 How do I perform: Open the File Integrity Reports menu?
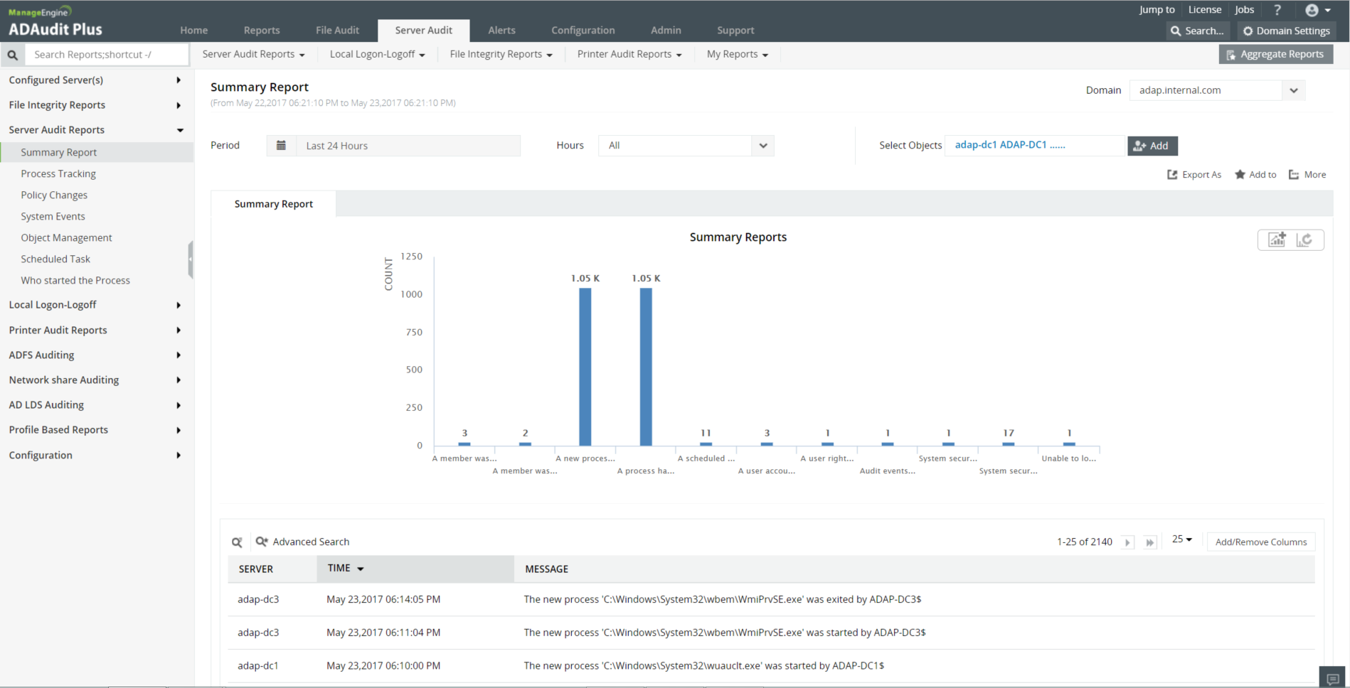(x=501, y=55)
